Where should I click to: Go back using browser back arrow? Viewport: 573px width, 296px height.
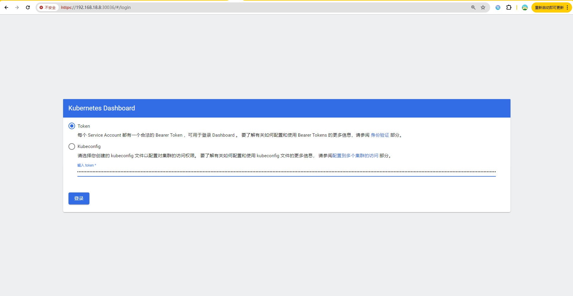pos(6,7)
